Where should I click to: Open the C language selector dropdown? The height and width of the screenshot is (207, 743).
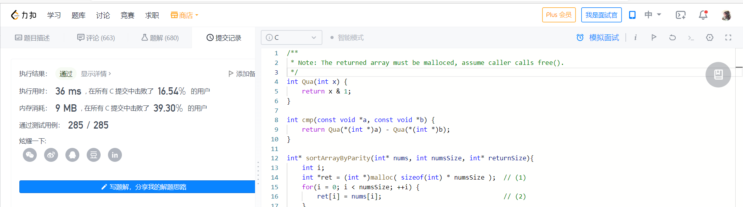click(x=291, y=37)
